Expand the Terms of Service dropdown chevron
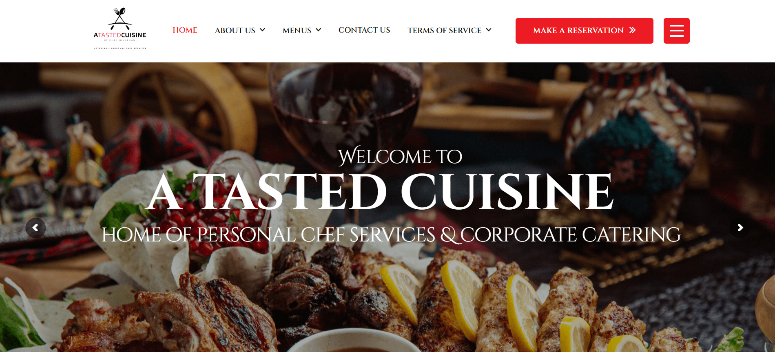775x352 pixels. [489, 30]
